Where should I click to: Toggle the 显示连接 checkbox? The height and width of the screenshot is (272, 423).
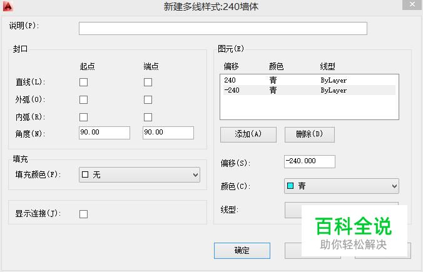[x=83, y=214]
